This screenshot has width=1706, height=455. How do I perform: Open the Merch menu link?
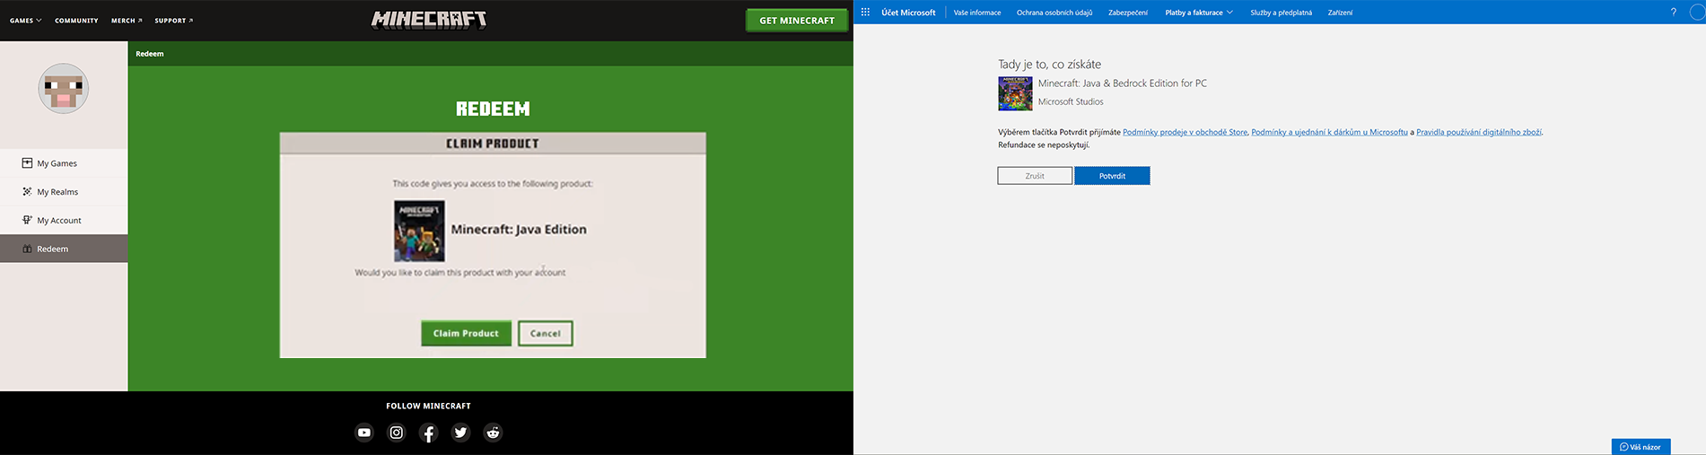127,21
